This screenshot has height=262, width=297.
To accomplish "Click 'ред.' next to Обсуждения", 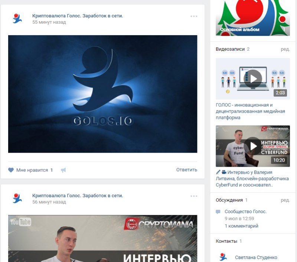I will [x=285, y=200].
